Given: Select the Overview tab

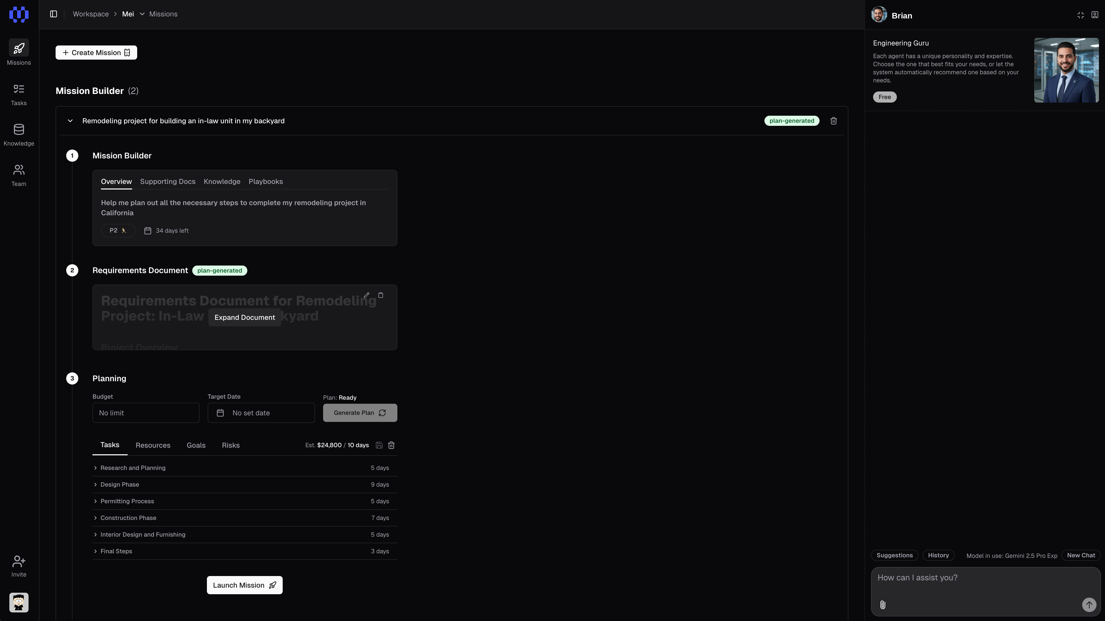Looking at the screenshot, I should click(x=116, y=181).
